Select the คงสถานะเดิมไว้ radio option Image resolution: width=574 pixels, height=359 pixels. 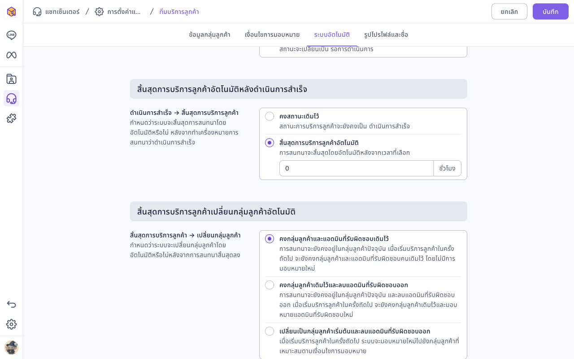pyautogui.click(x=270, y=116)
